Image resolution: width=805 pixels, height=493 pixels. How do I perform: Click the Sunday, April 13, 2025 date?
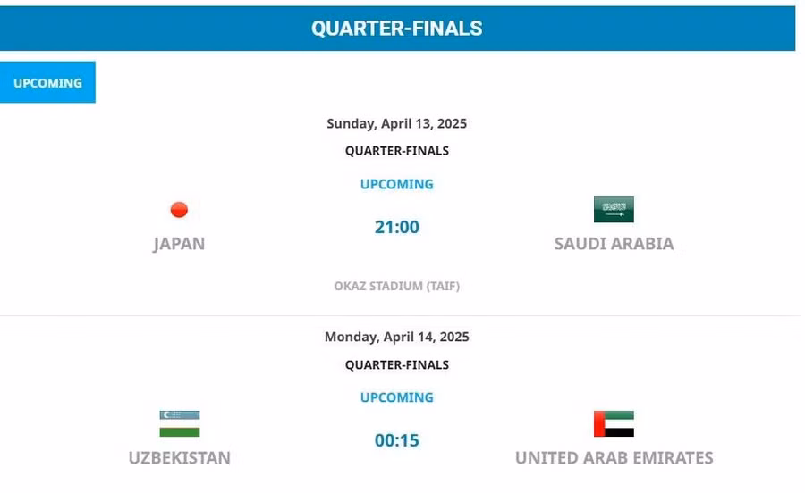click(x=397, y=124)
